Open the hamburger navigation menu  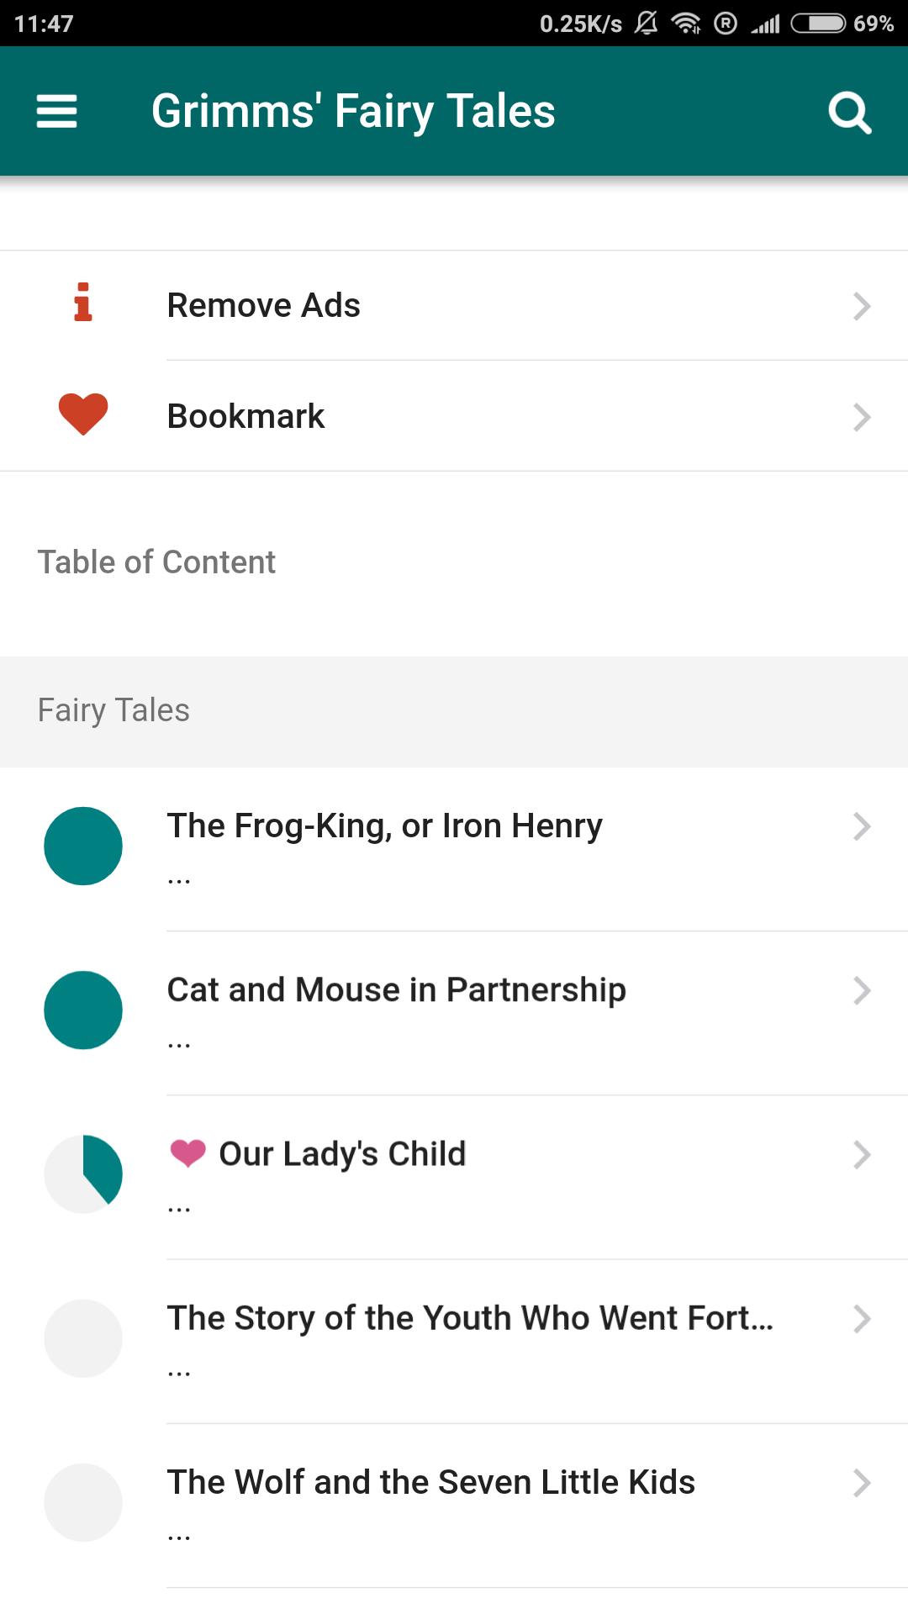click(x=56, y=111)
